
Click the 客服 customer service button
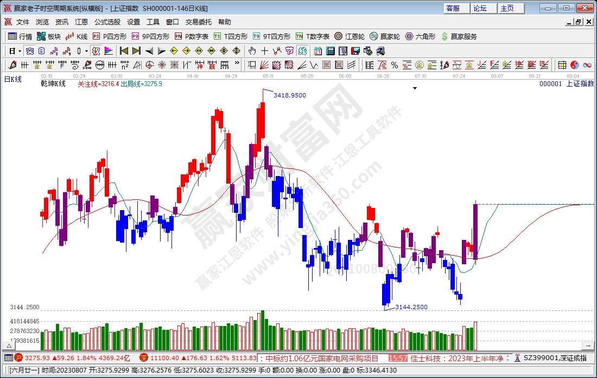453,8
